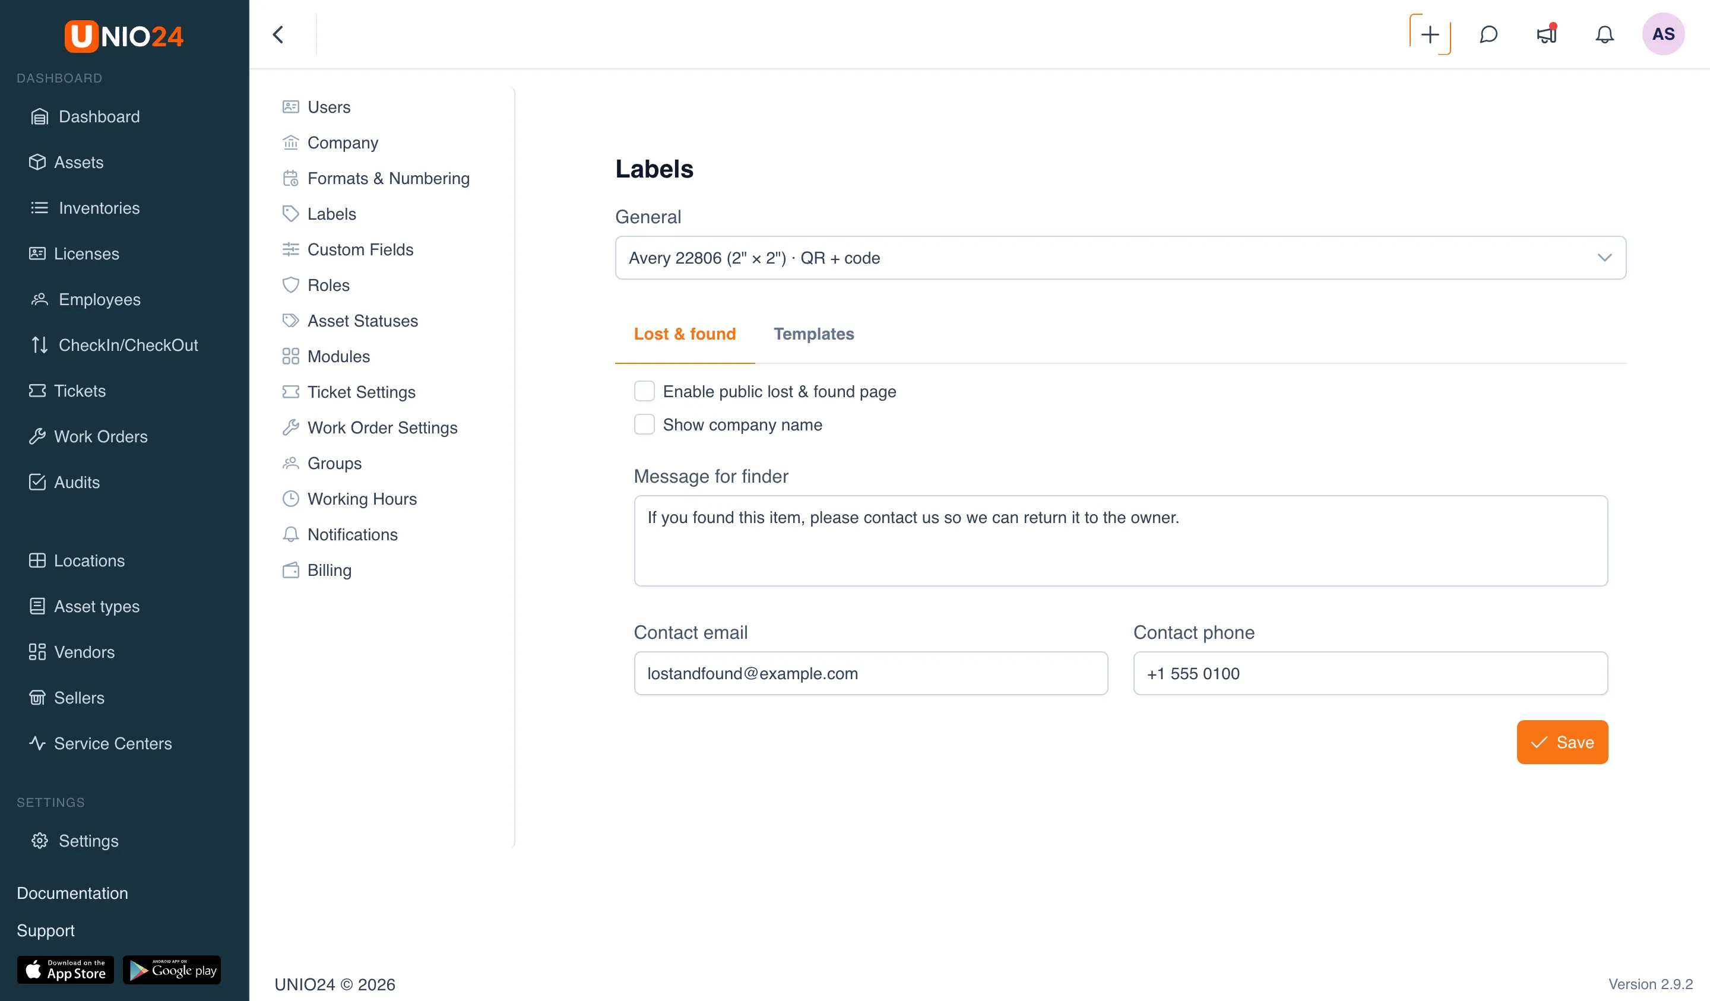Switch to the Templates tab

pyautogui.click(x=813, y=334)
